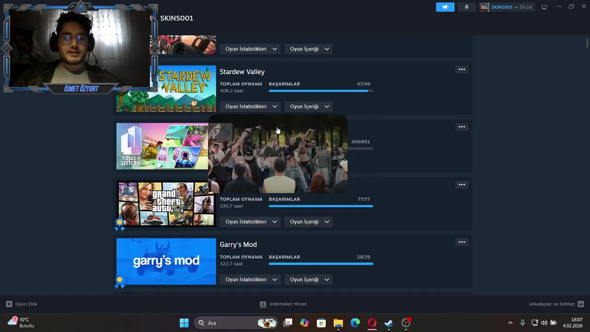Open the Windows Start menu

pyautogui.click(x=184, y=323)
